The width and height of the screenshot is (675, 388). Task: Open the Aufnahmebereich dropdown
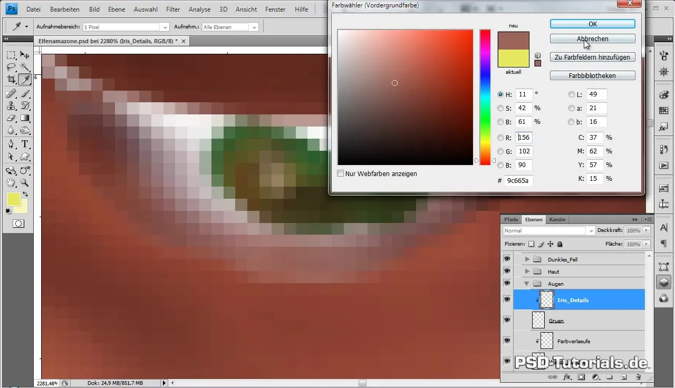pos(165,27)
